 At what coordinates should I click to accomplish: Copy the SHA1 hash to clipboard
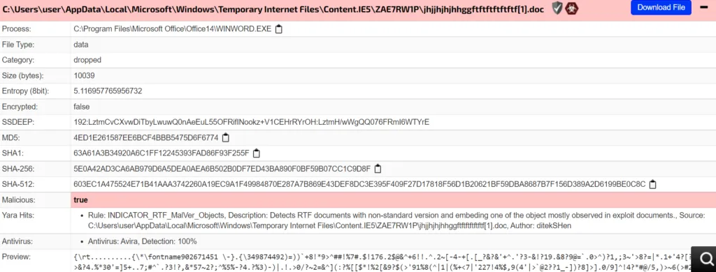tap(257, 153)
